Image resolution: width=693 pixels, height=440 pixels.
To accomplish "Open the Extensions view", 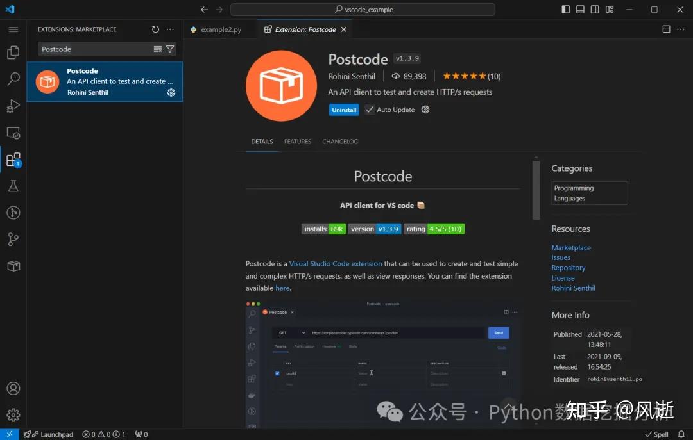I will (13, 159).
